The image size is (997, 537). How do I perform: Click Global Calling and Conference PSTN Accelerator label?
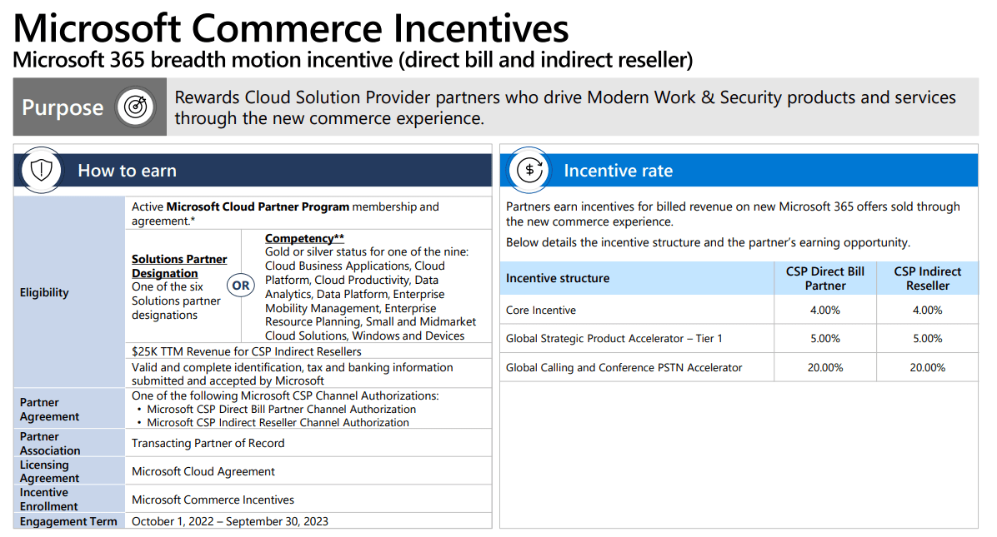tap(624, 367)
